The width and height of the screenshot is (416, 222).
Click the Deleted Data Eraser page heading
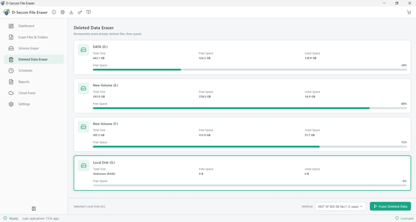94,28
